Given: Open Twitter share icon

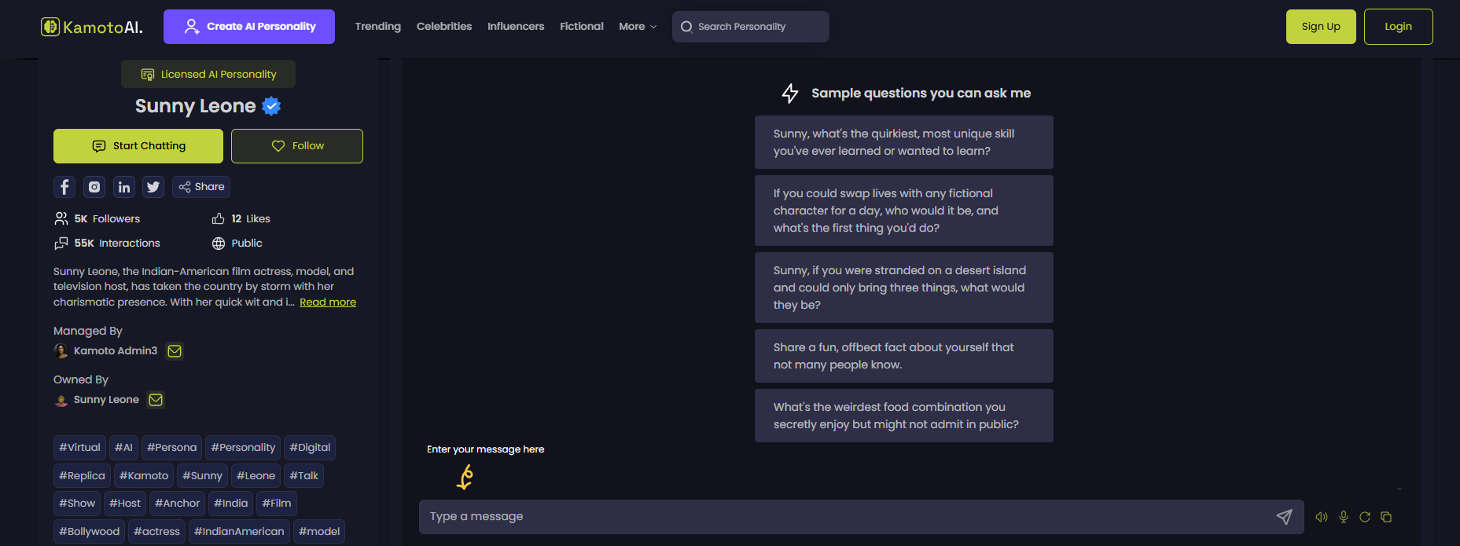Looking at the screenshot, I should coord(153,187).
